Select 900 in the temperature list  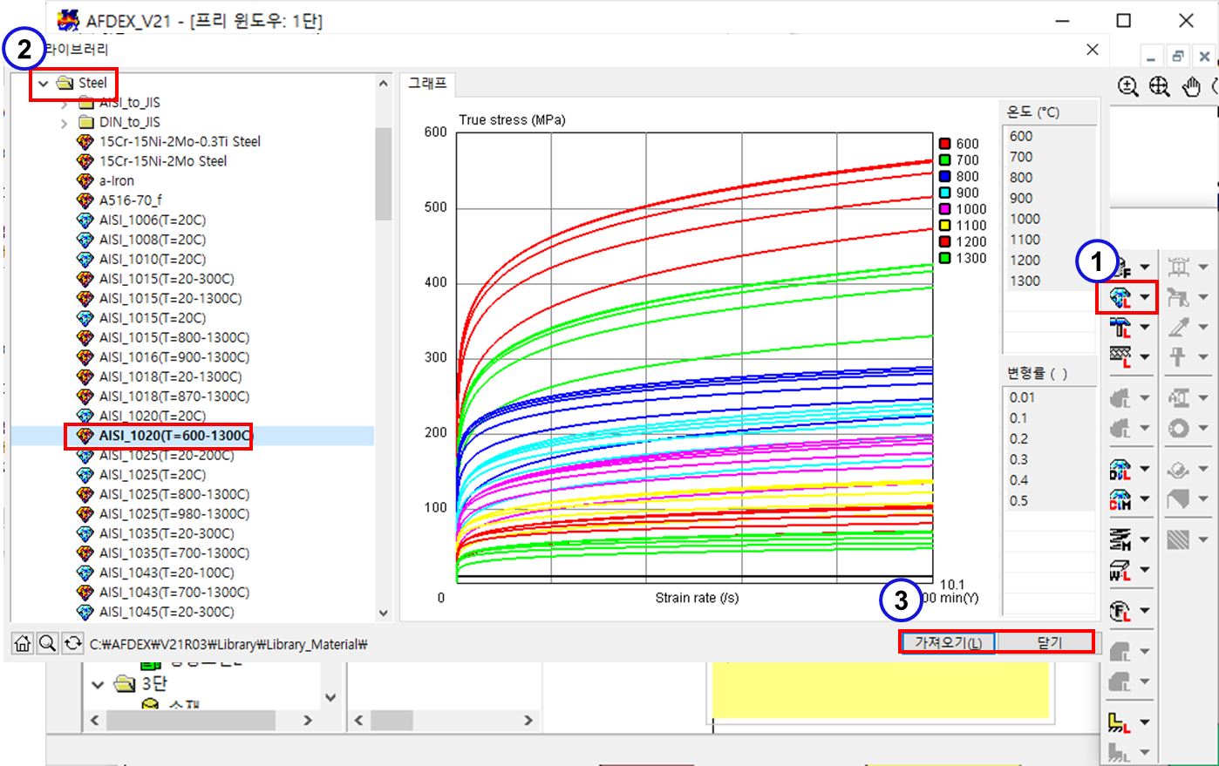(x=1021, y=198)
